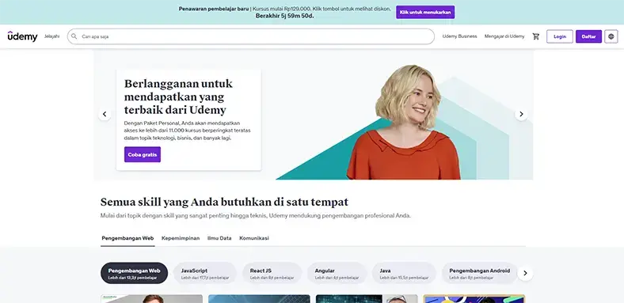Open the Udemy Business link
The image size is (624, 303).
pos(459,36)
